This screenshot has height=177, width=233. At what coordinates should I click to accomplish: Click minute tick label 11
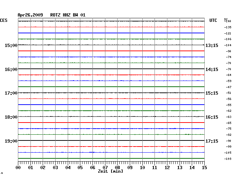click(x=154, y=168)
